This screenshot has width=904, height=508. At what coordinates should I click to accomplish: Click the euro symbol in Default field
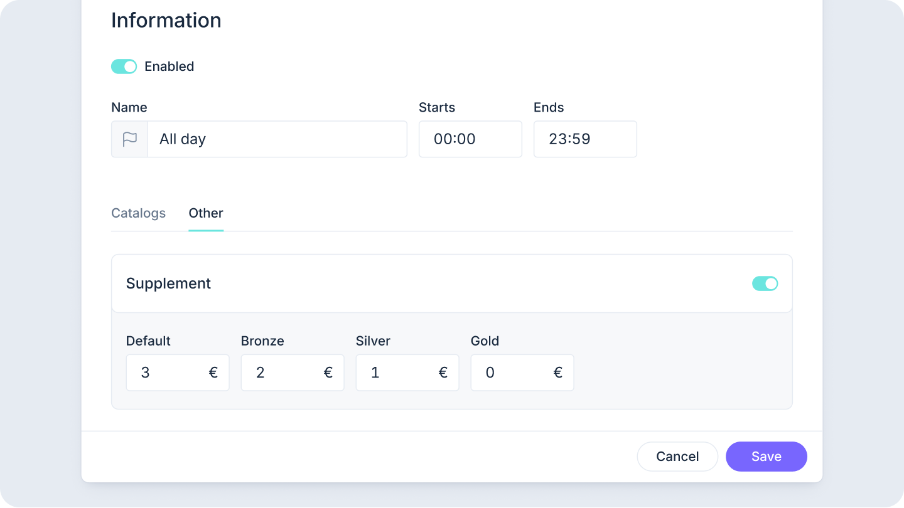pyautogui.click(x=213, y=373)
